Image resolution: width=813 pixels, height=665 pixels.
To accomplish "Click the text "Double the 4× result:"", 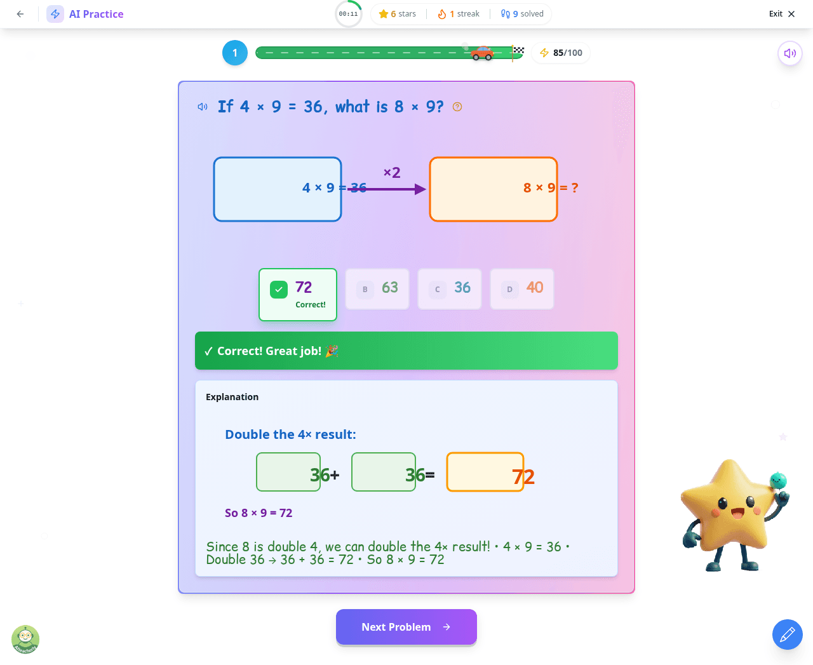I will 290,434.
